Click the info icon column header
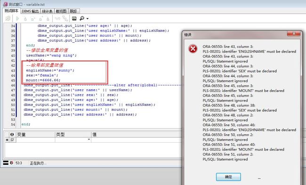Viewport: 306px width, 185px height. [x=12, y=134]
